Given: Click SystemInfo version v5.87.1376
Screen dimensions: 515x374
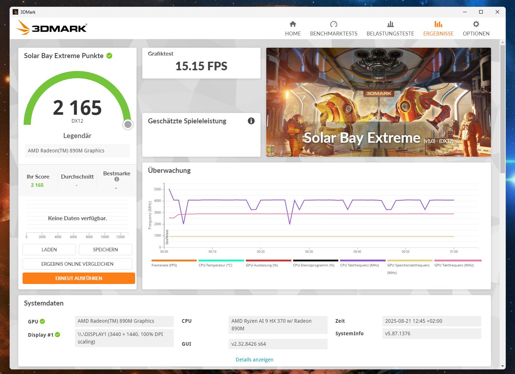Looking at the screenshot, I should click(x=432, y=333).
